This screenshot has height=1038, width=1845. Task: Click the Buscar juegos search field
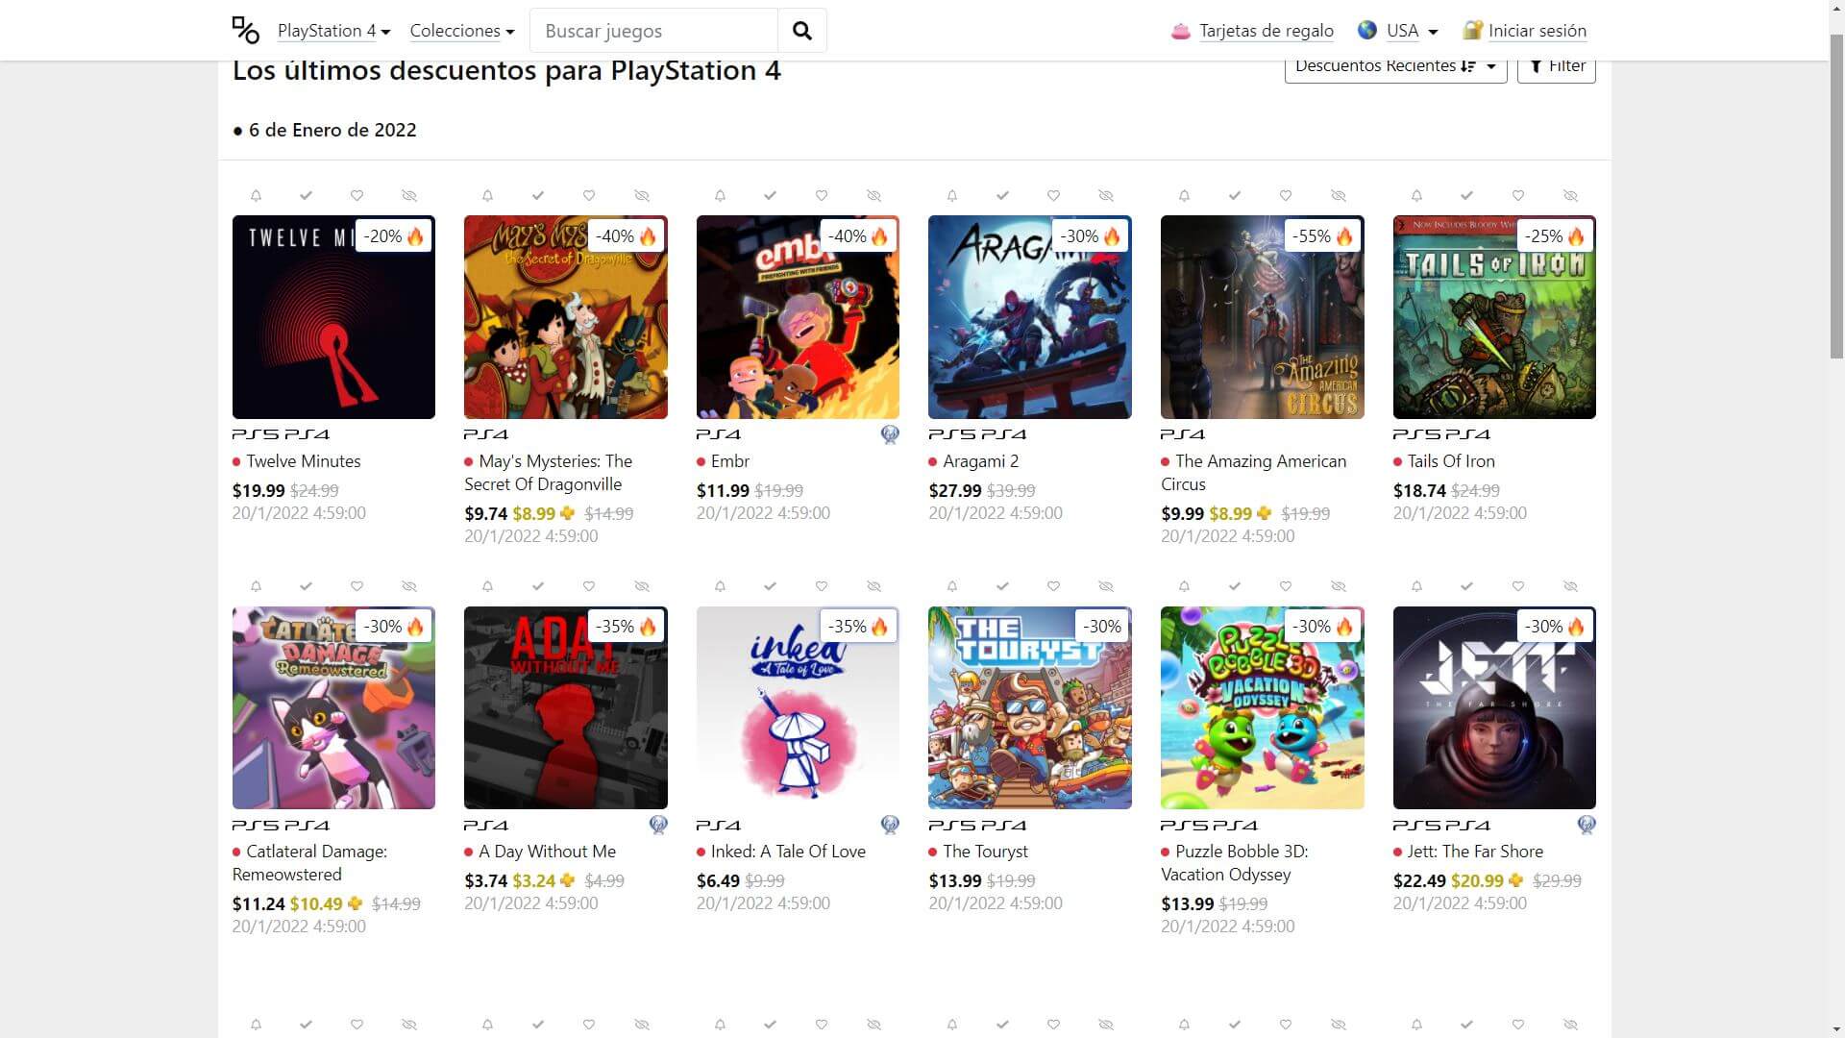tap(653, 31)
